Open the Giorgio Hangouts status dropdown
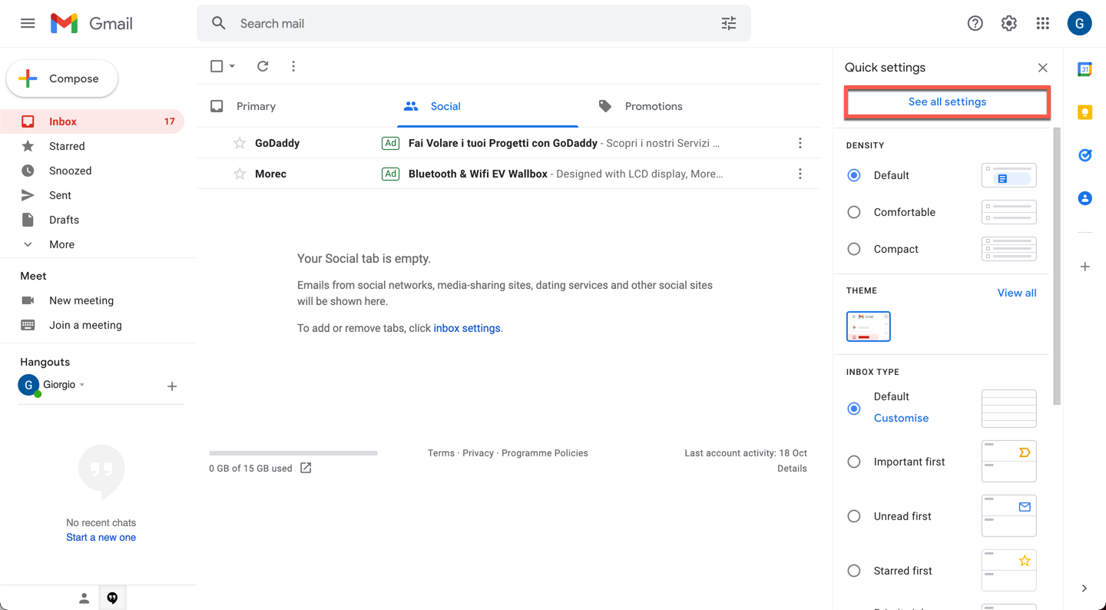 82,385
